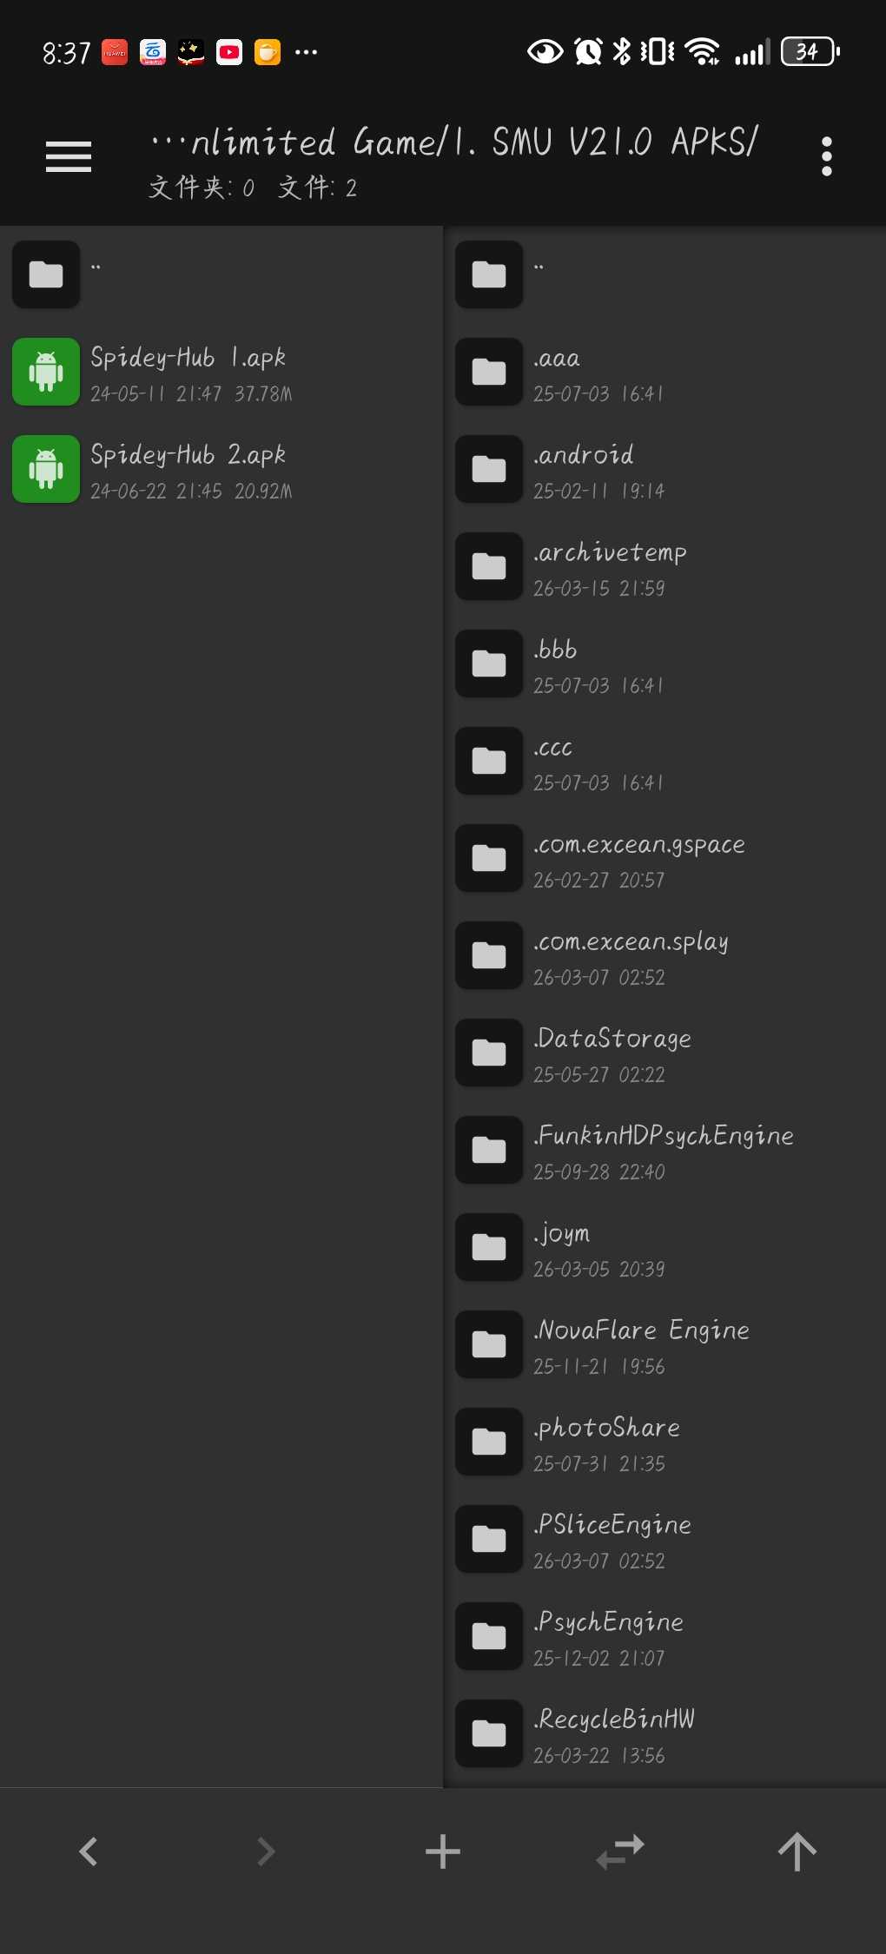The height and width of the screenshot is (1954, 886).
Task: Open the .archivetemp folder
Action: coord(664,566)
